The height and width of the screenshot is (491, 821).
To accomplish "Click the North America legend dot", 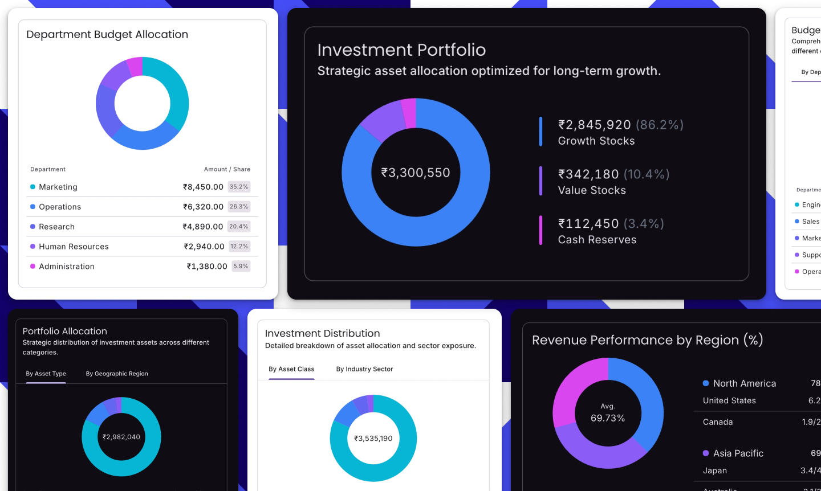I will coord(706,383).
